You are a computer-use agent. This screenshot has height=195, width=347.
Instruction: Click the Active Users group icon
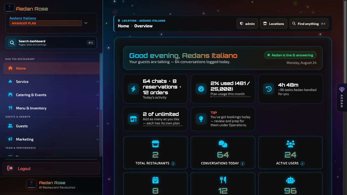click(290, 144)
